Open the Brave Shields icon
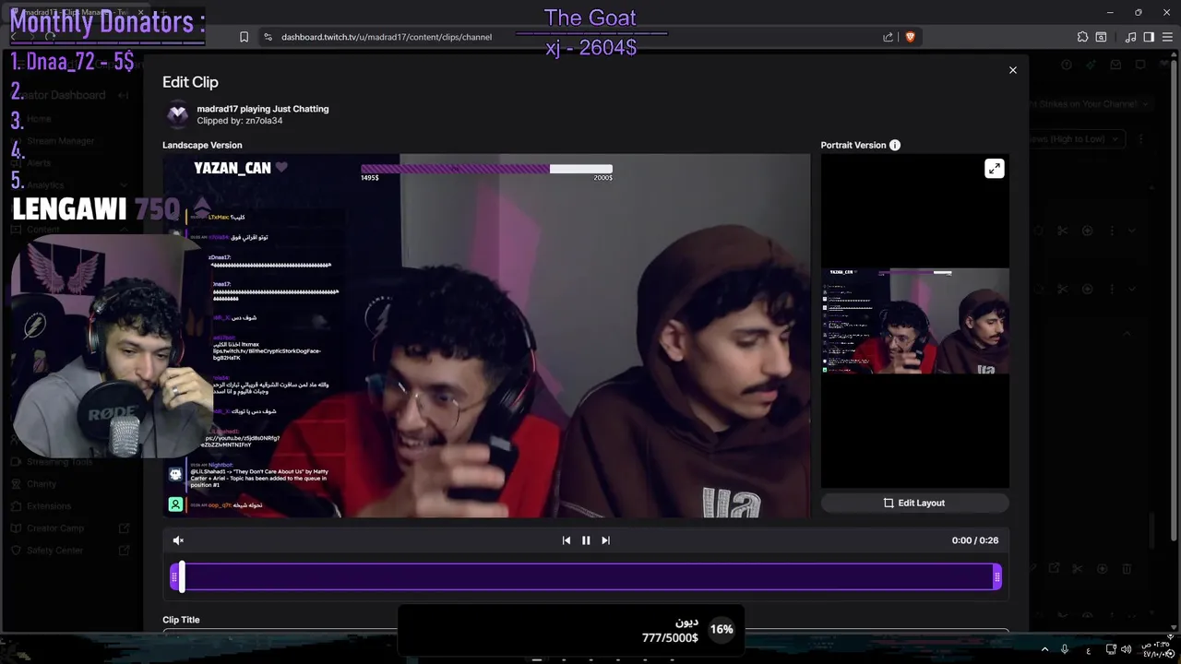The width and height of the screenshot is (1181, 664). (910, 37)
